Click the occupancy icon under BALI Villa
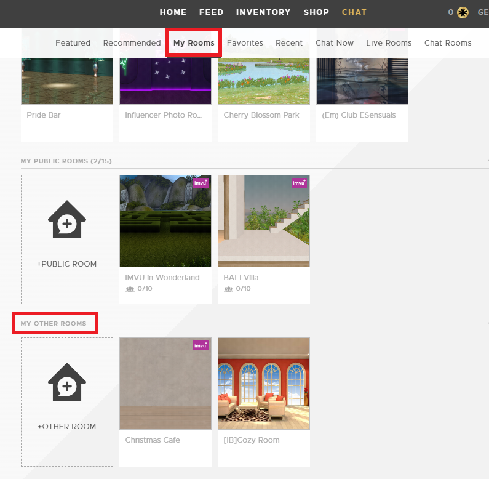 click(x=229, y=289)
